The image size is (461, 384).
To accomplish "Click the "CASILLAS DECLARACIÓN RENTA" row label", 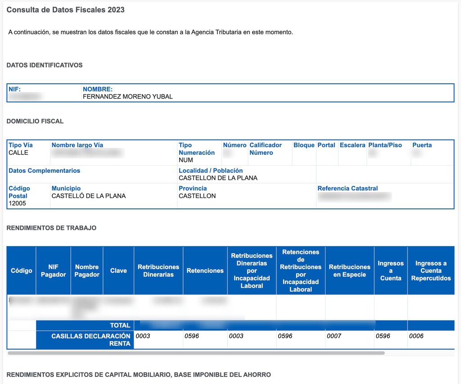I will click(x=91, y=340).
